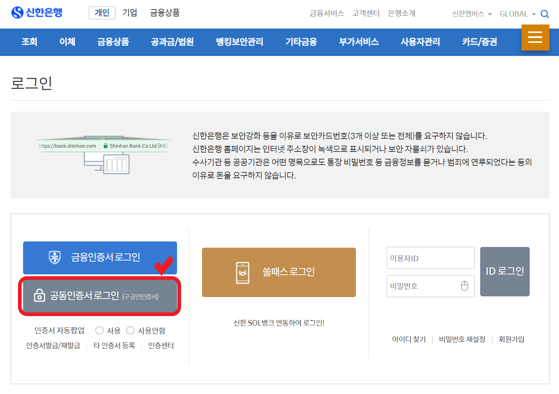The image size is (559, 394).
Task: Select 사용 radio for 인증서 자동팝업
Action: tap(99, 330)
